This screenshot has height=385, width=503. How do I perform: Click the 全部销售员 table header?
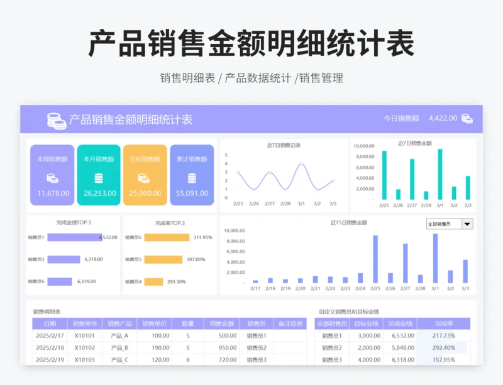coord(332,323)
